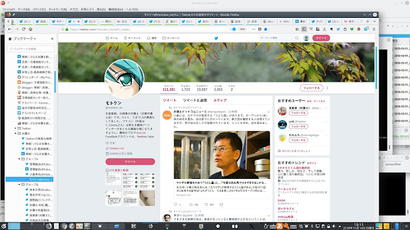Open the 画像と動画 media link
This screenshot has width=410, height=230.
click(x=119, y=171)
